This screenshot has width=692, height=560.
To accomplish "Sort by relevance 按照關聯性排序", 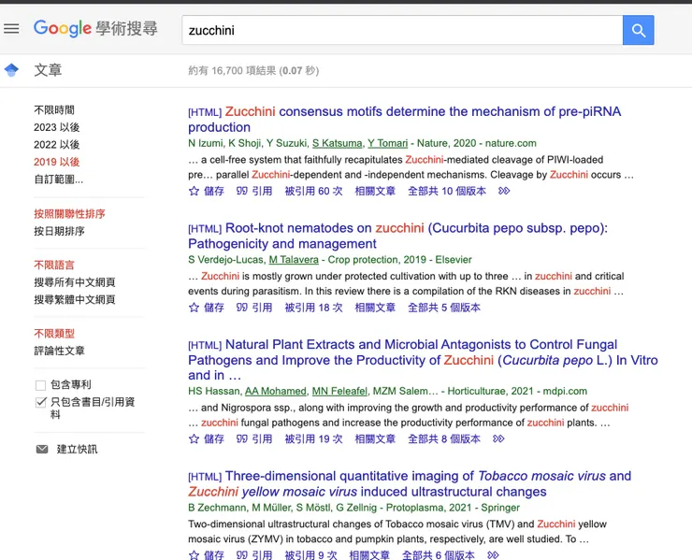I will (x=70, y=214).
